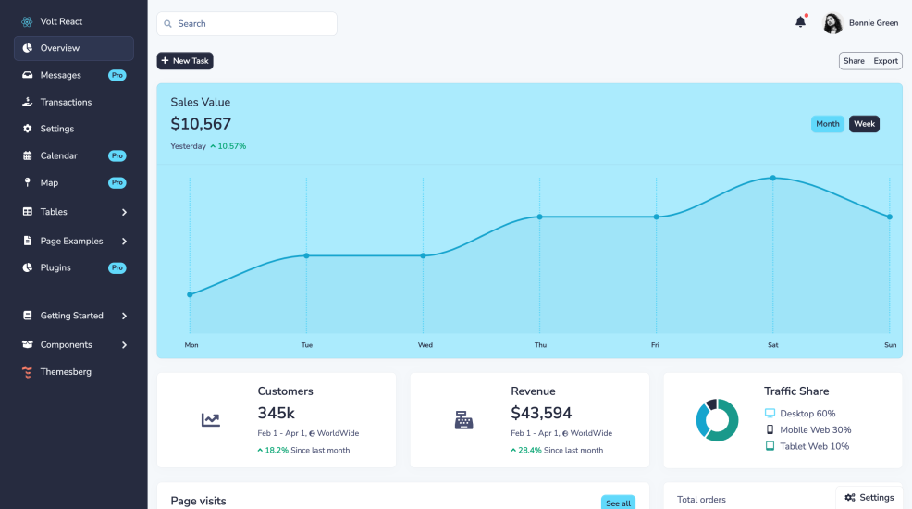The height and width of the screenshot is (509, 912).
Task: Open the Transactions page from sidebar
Action: click(x=66, y=102)
